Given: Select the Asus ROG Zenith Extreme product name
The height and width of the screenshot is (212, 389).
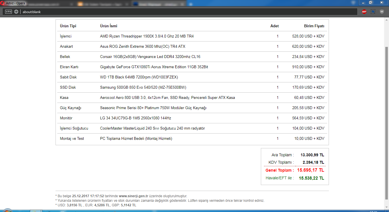Looking at the screenshot, I should coord(143,46).
